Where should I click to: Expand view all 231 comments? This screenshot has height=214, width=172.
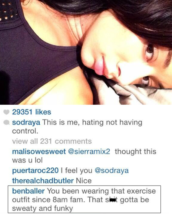click(52, 141)
